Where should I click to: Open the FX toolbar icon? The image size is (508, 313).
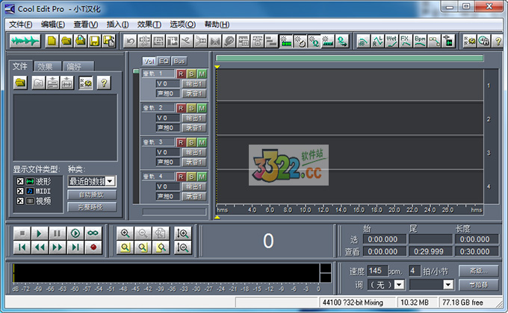click(x=406, y=42)
